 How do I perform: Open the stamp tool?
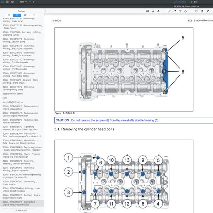(x=202, y=11)
